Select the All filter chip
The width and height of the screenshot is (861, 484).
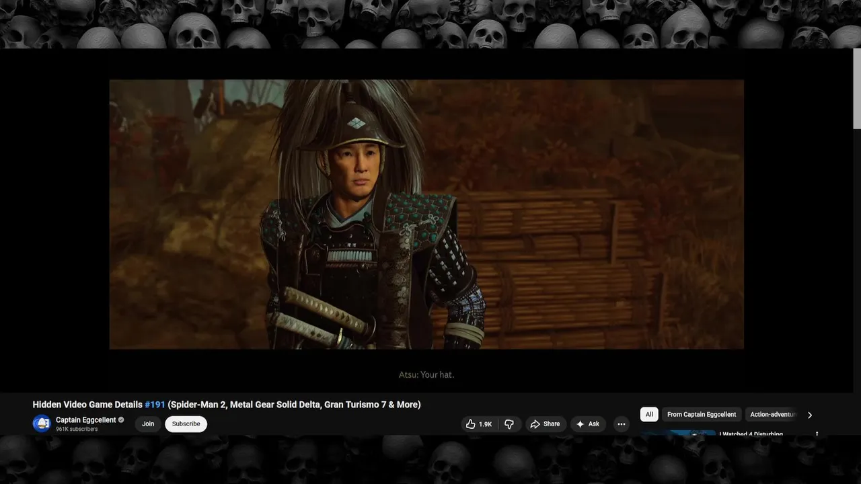pos(649,415)
